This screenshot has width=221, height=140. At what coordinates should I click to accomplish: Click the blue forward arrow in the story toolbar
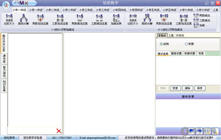click(x=199, y=131)
